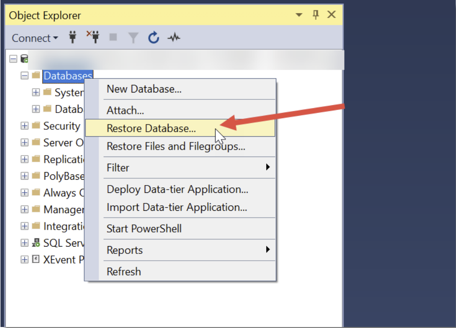Select the Server Objects tree item
Image resolution: width=456 pixels, height=328 pixels.
[x=63, y=142]
